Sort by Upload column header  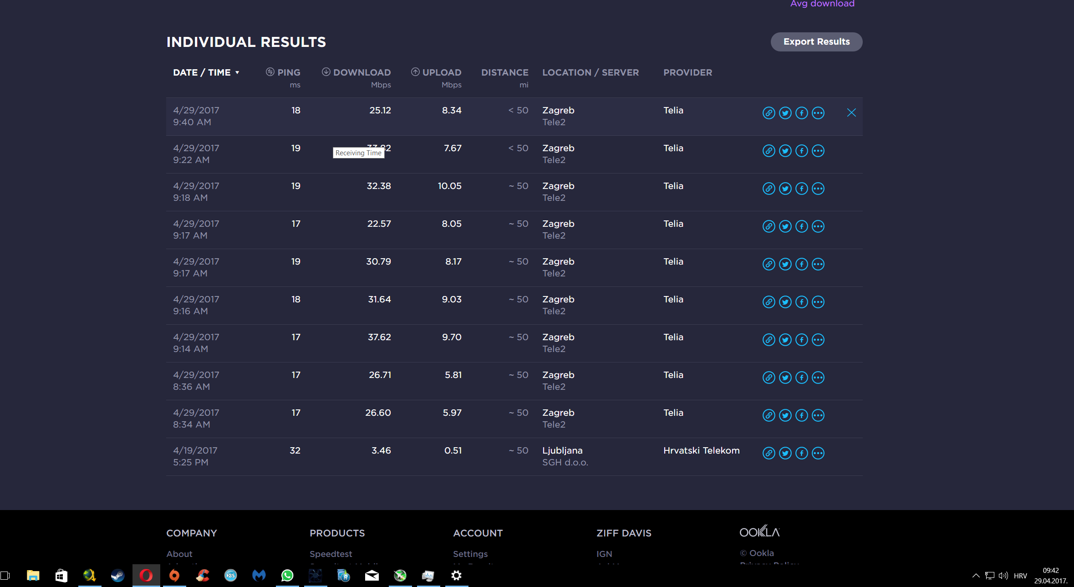[x=441, y=72]
